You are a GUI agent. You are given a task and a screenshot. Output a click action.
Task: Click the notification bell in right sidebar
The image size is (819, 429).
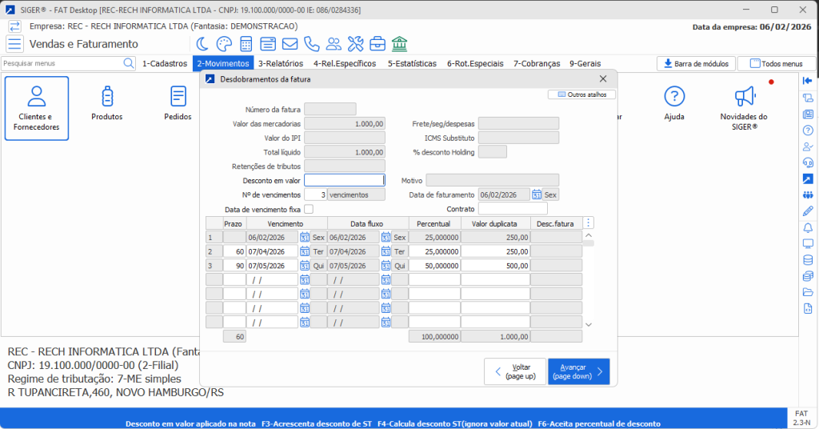pyautogui.click(x=807, y=227)
